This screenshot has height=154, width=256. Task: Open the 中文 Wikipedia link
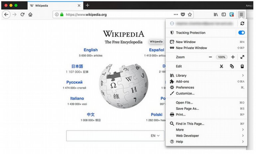(91, 114)
